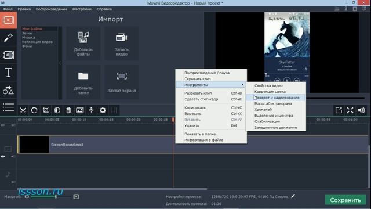Viewport: 371px width, 209px height.
Task: Click the Add files tile
Action: [83, 44]
